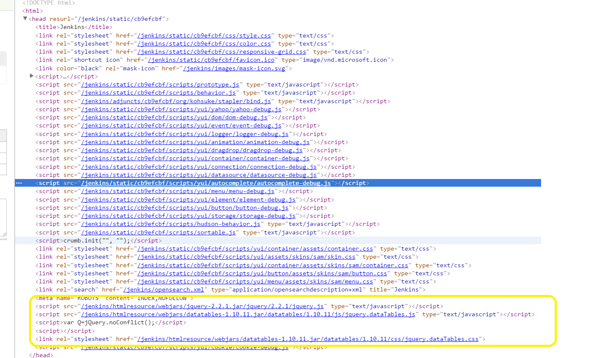Select the jQuery.noConflict script line
The width and height of the screenshot is (600, 358).
coord(111,323)
